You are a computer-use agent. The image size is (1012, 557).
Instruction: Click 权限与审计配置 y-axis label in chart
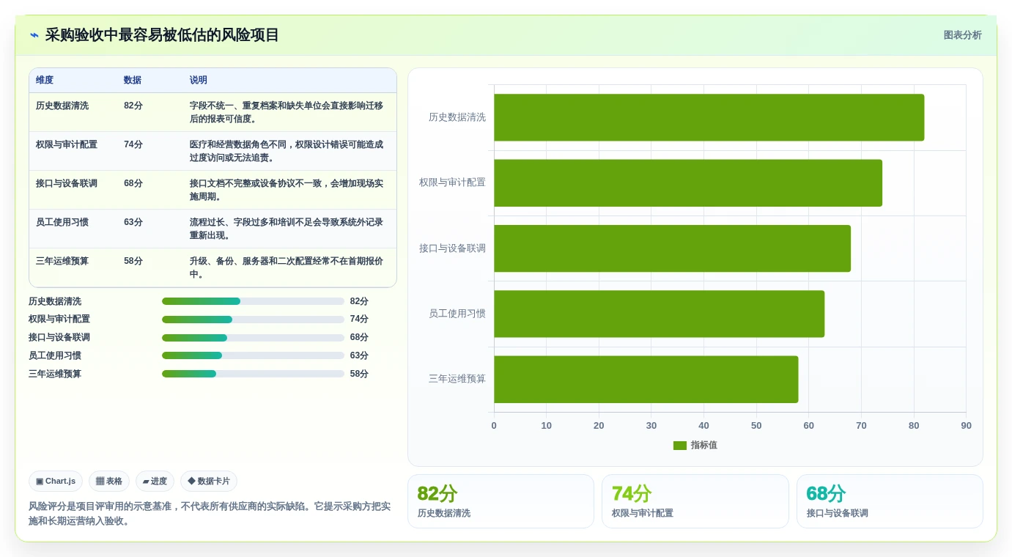click(452, 182)
